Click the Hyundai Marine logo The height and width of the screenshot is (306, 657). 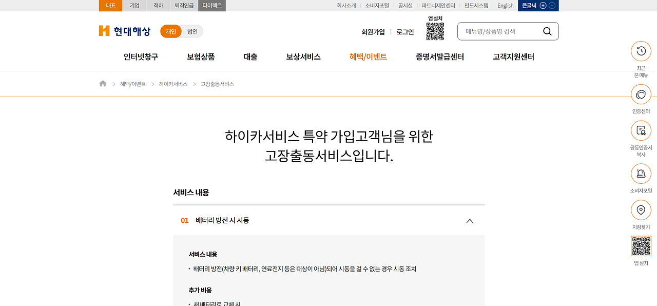pyautogui.click(x=125, y=31)
